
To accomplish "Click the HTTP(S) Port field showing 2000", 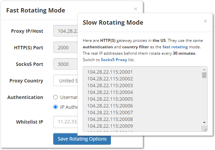I will point(65,47).
